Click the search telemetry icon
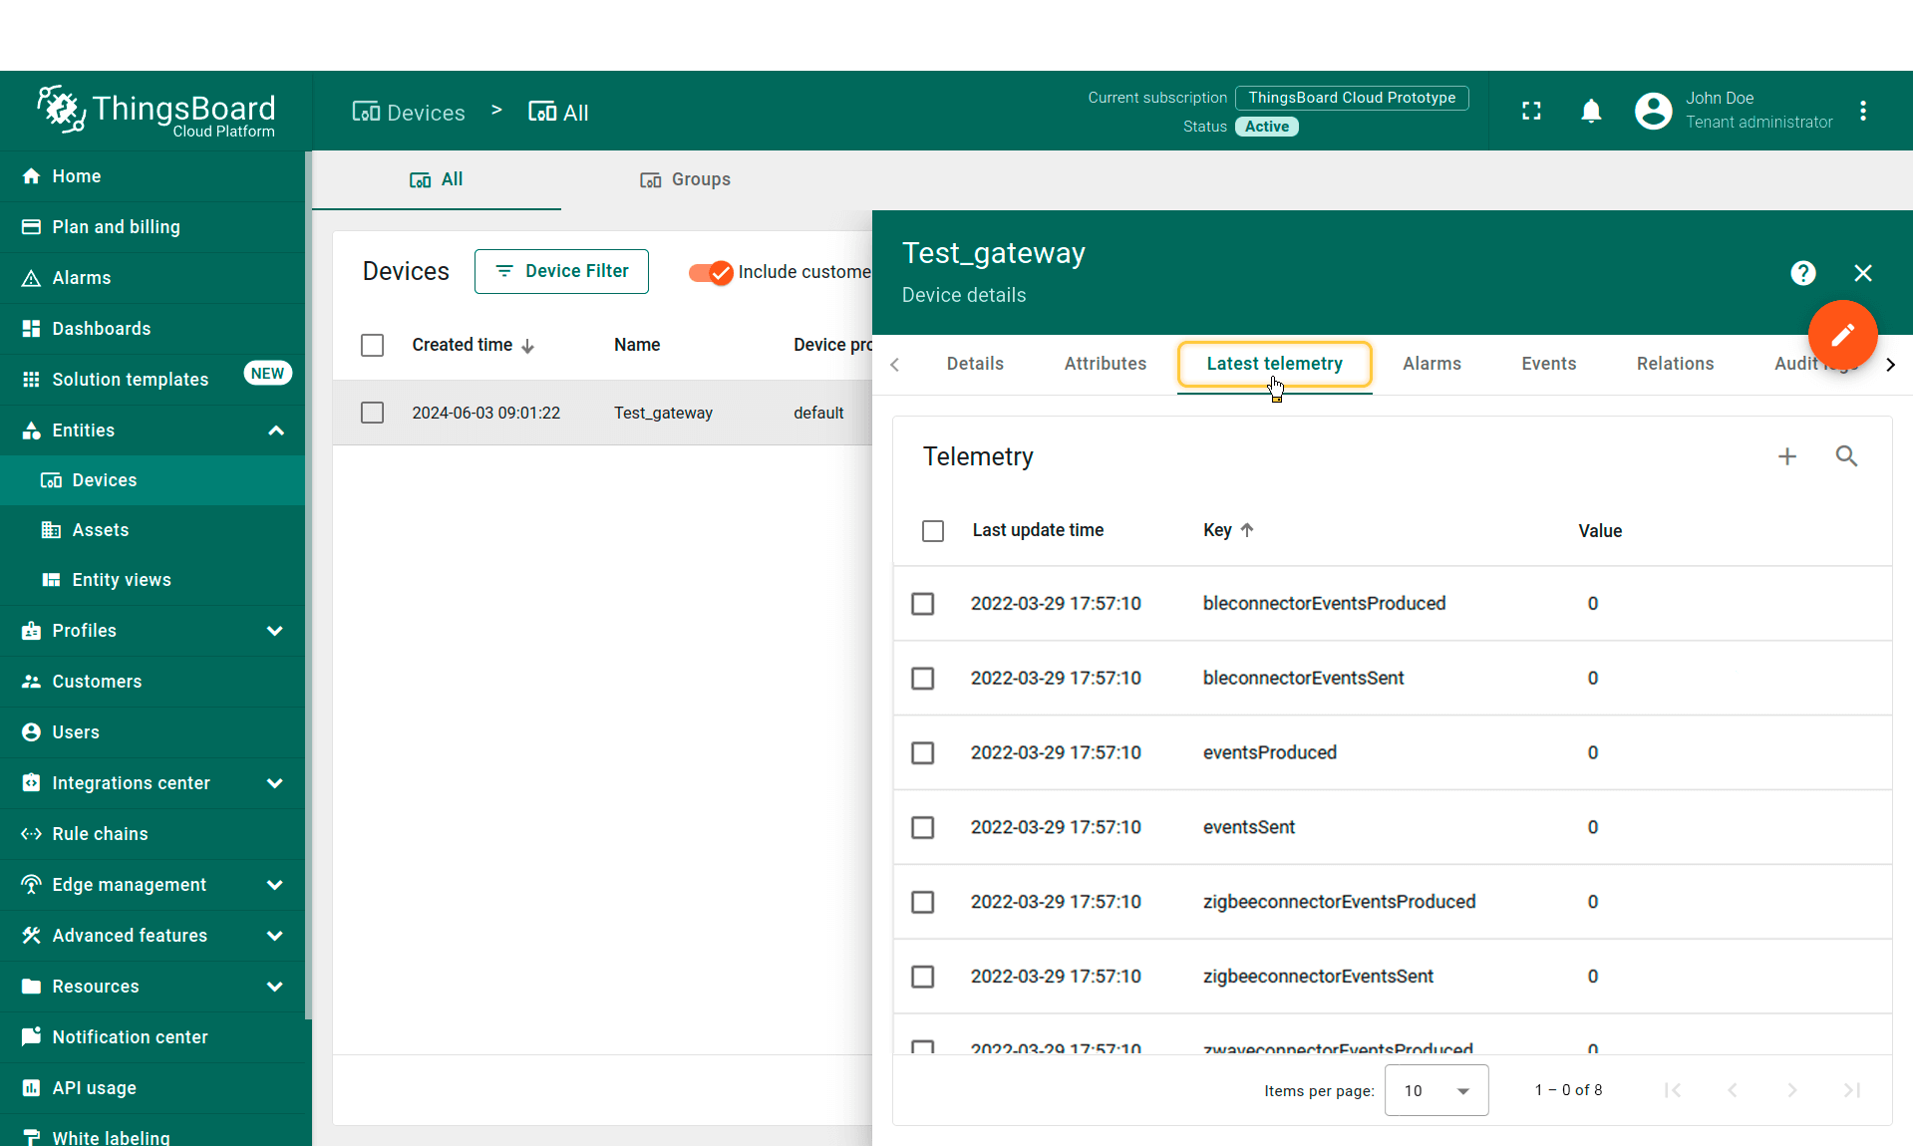Viewport: 1914px width, 1146px height. coord(1847,455)
